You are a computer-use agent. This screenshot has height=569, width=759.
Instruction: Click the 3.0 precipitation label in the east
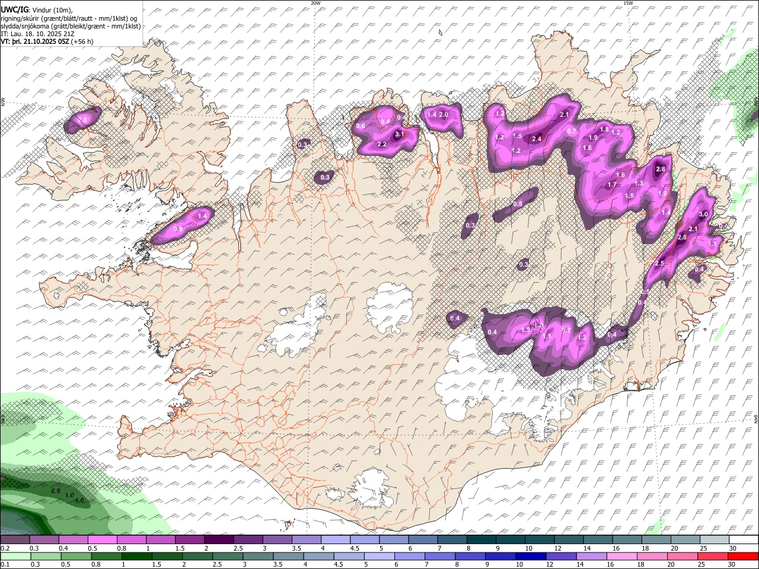(x=704, y=214)
